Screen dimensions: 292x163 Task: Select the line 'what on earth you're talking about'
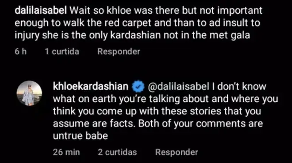(165, 99)
